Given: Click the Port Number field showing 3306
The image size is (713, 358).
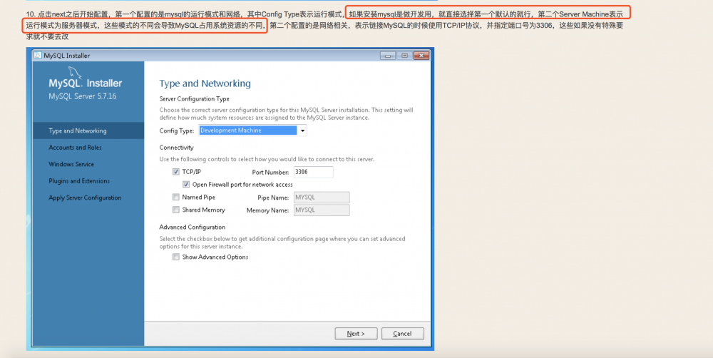Looking at the screenshot, I should 313,172.
